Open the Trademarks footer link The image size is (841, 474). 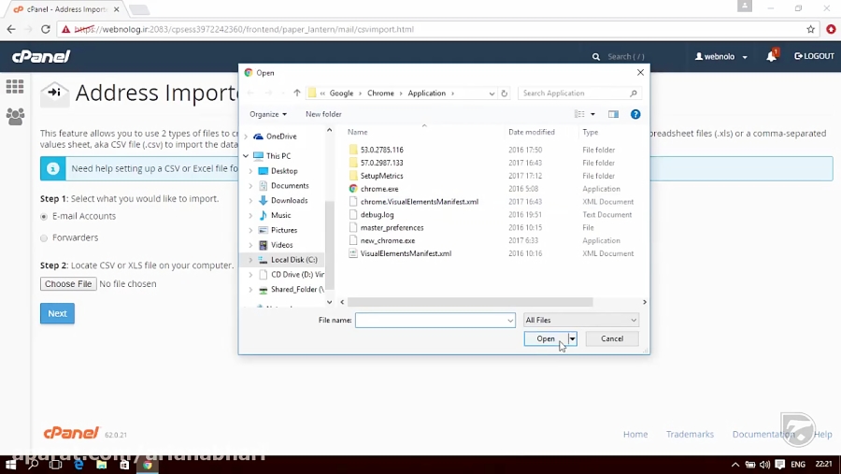(x=690, y=435)
